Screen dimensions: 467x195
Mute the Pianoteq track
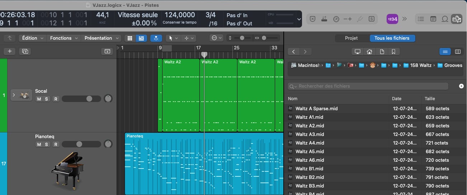pos(39,144)
